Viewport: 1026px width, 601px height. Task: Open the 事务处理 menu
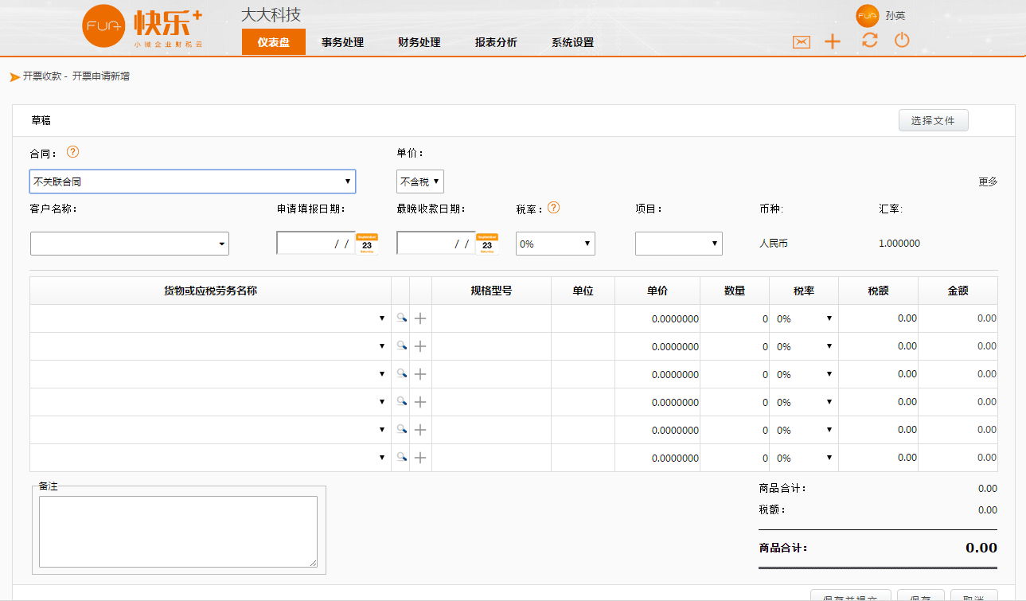[x=343, y=42]
